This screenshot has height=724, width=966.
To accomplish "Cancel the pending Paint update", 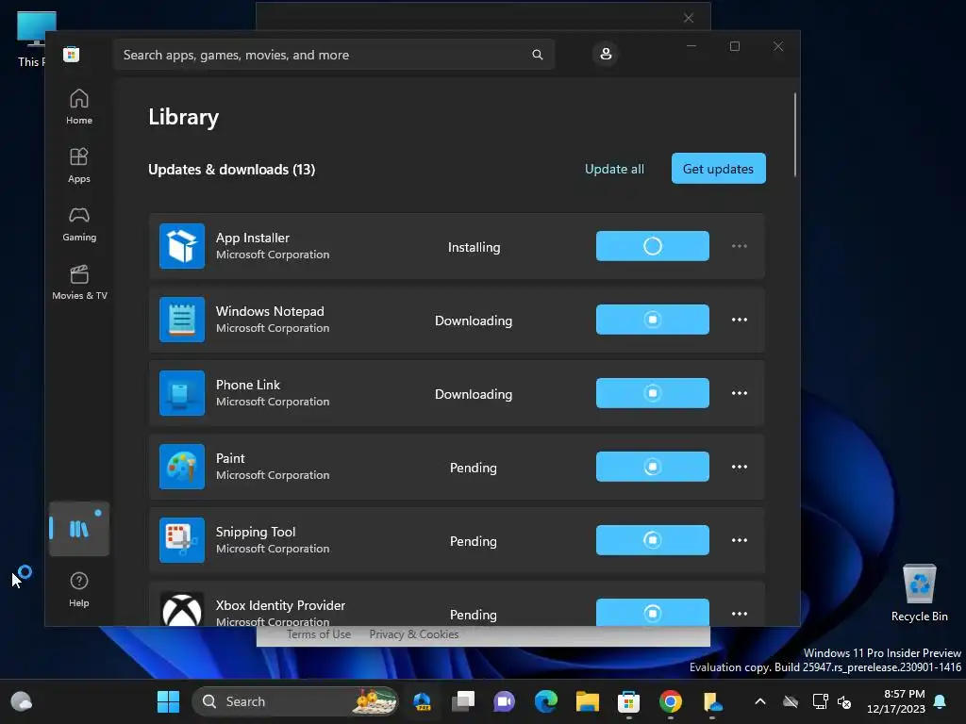I will coord(653,467).
